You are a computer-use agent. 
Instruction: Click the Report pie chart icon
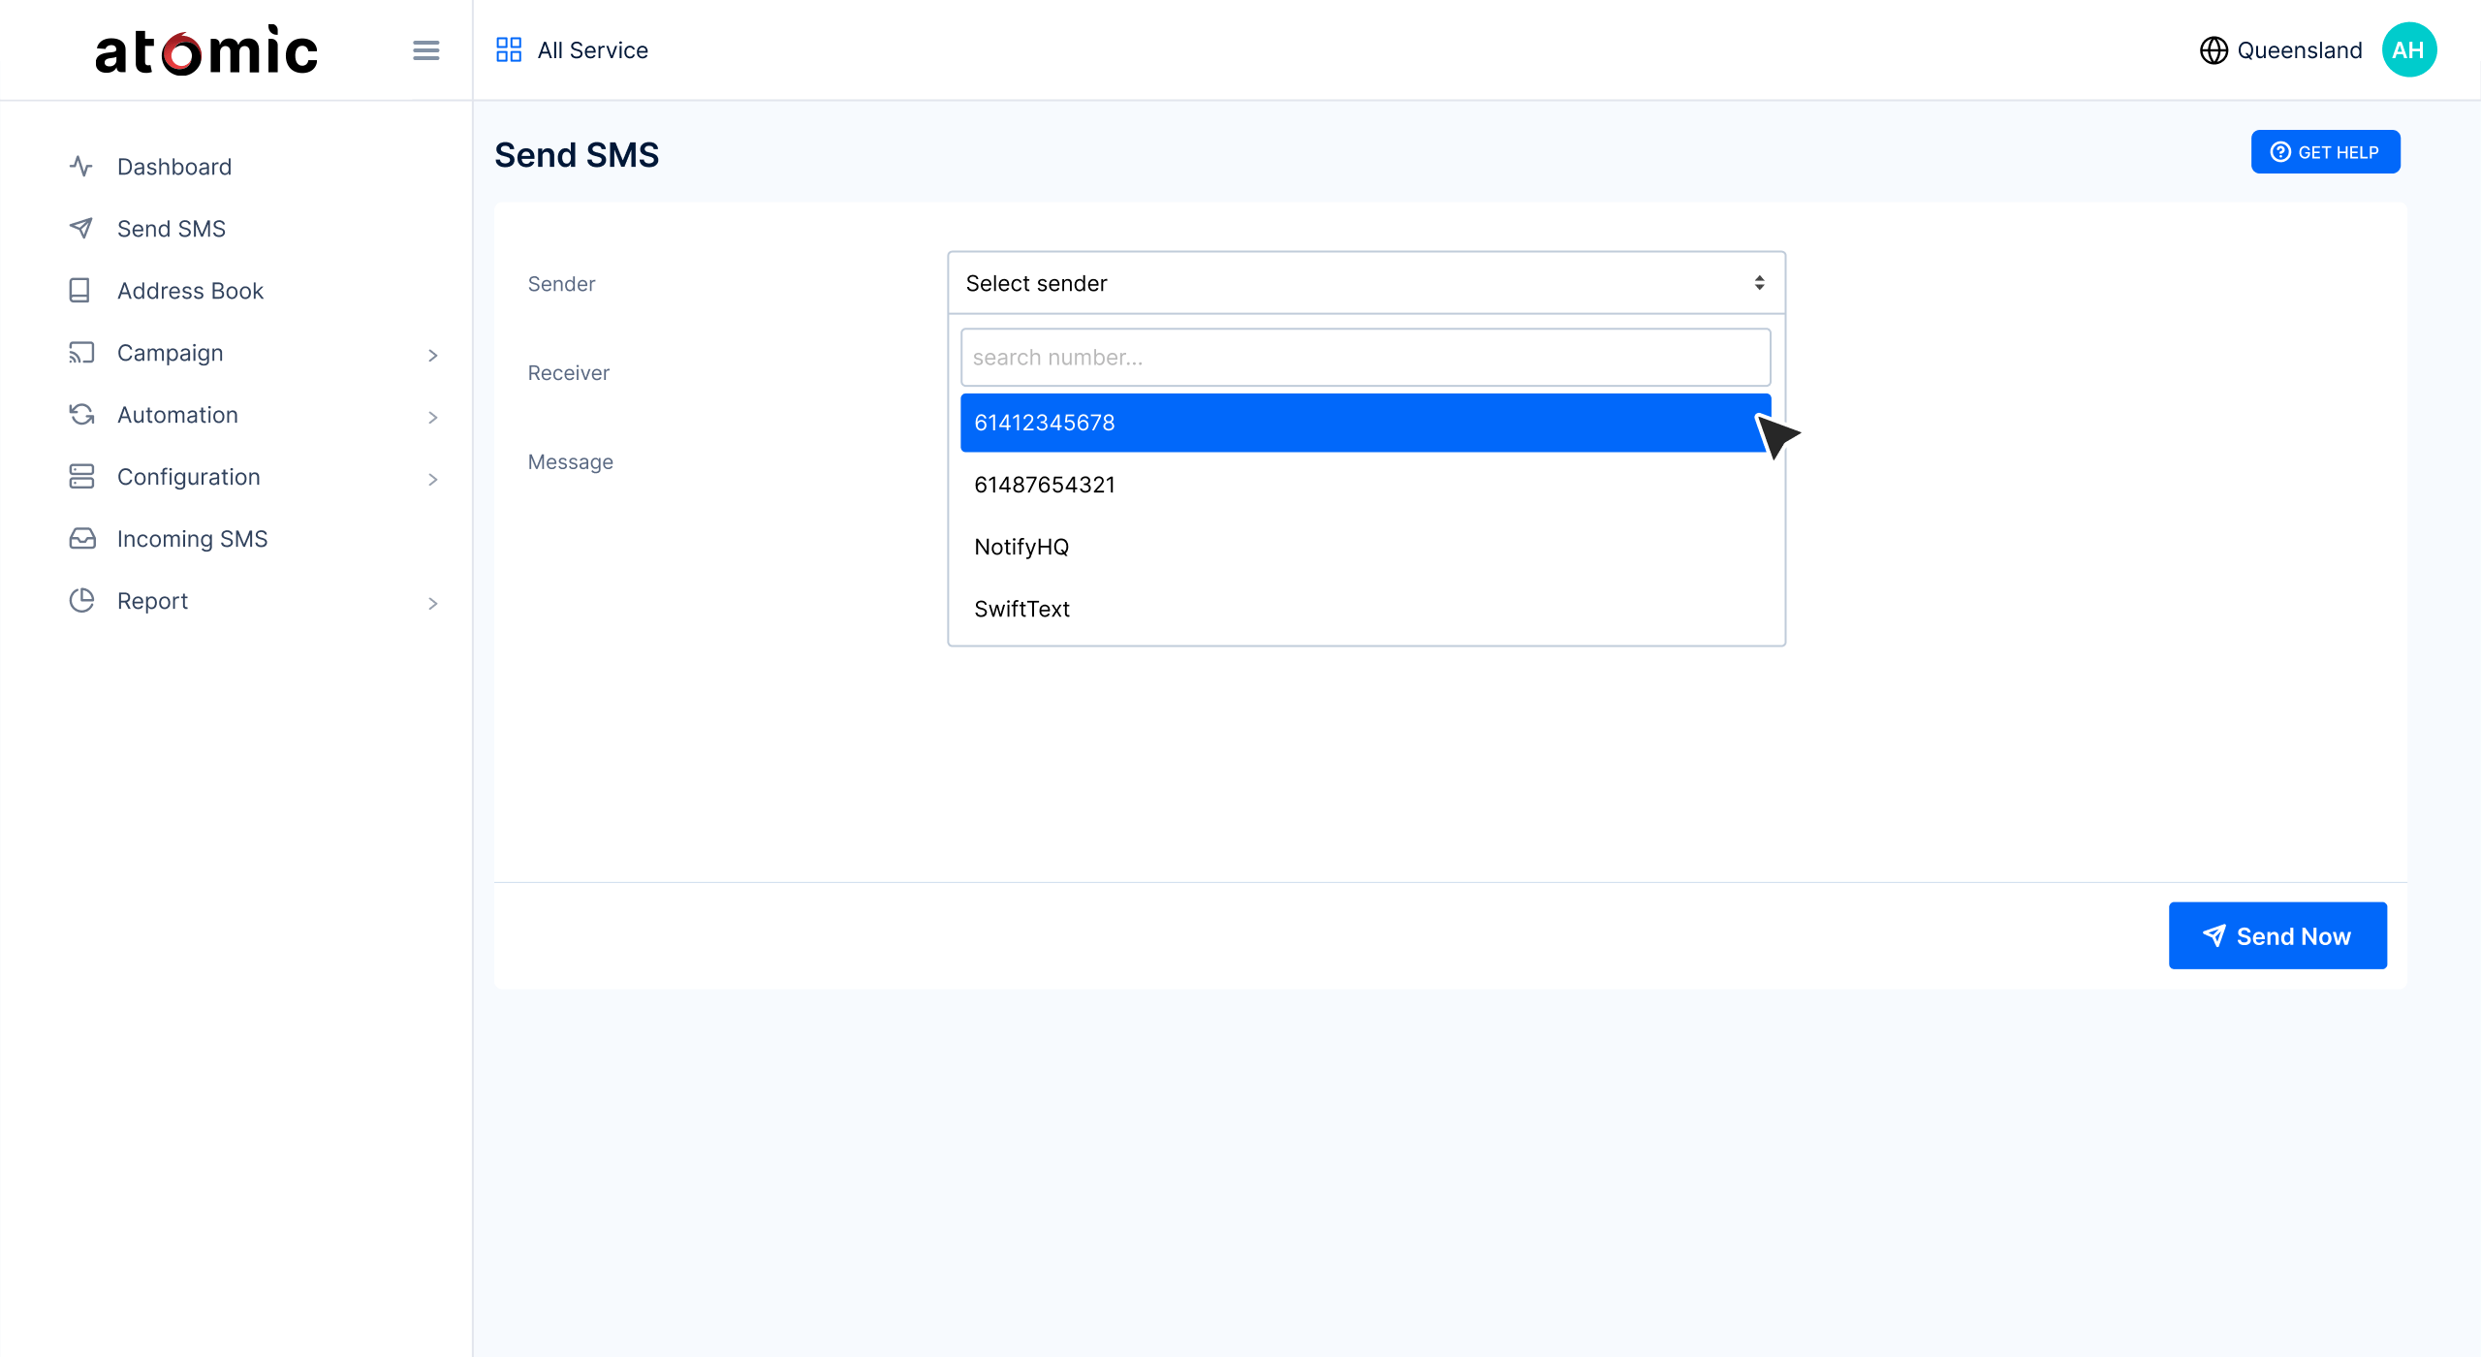[82, 601]
